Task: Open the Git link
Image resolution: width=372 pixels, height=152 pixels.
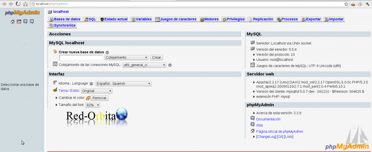Action: [280, 137]
